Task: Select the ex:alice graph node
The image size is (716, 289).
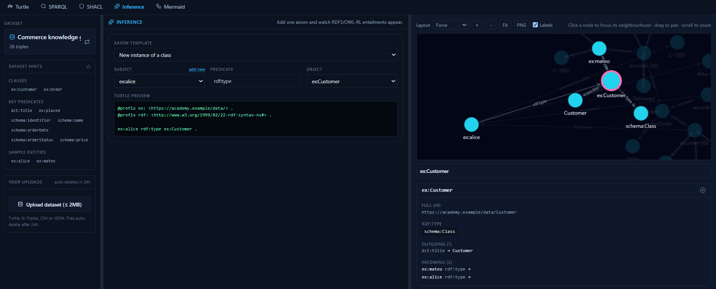Action: (471, 124)
